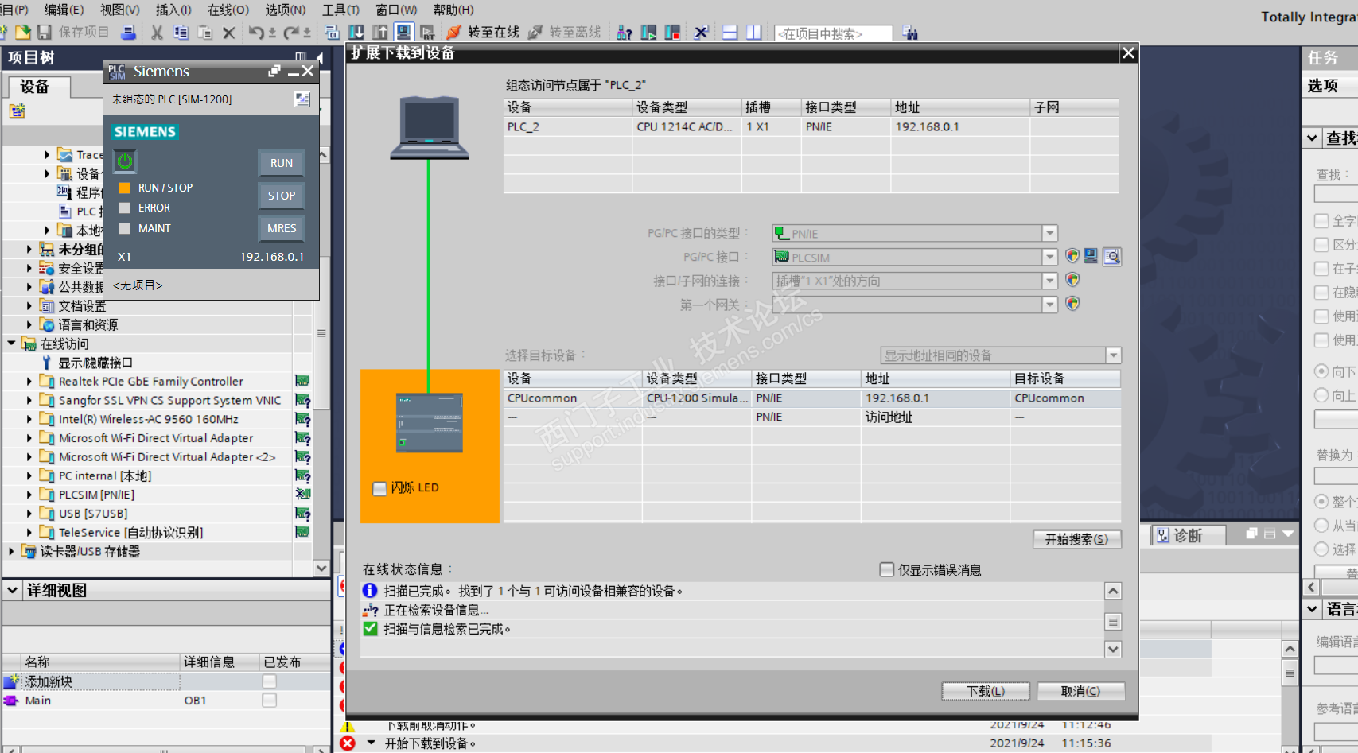Expand the PLCSIM [PN/IE] tree node
The width and height of the screenshot is (1358, 753).
(29, 495)
